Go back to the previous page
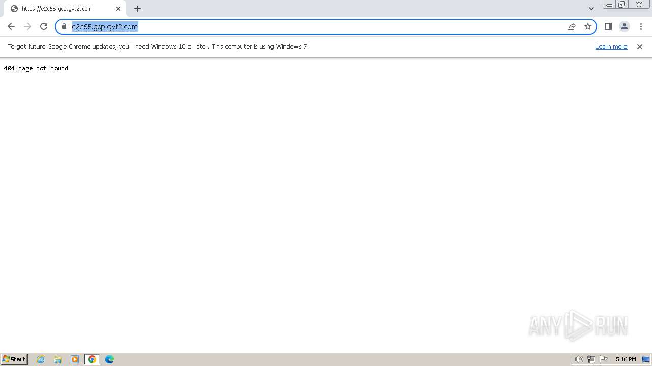 pyautogui.click(x=11, y=26)
